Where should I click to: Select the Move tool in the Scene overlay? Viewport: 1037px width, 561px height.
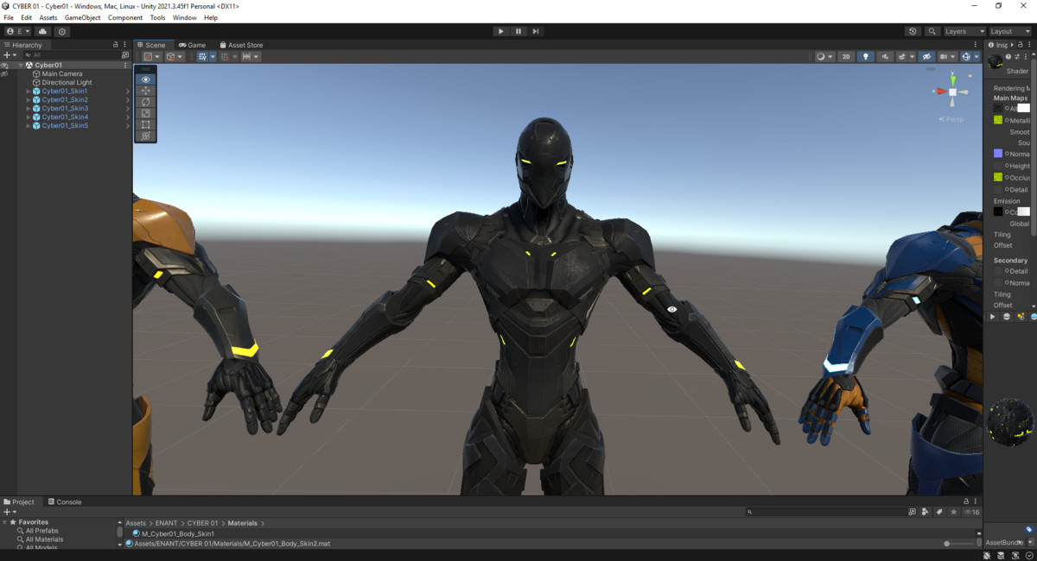[145, 90]
